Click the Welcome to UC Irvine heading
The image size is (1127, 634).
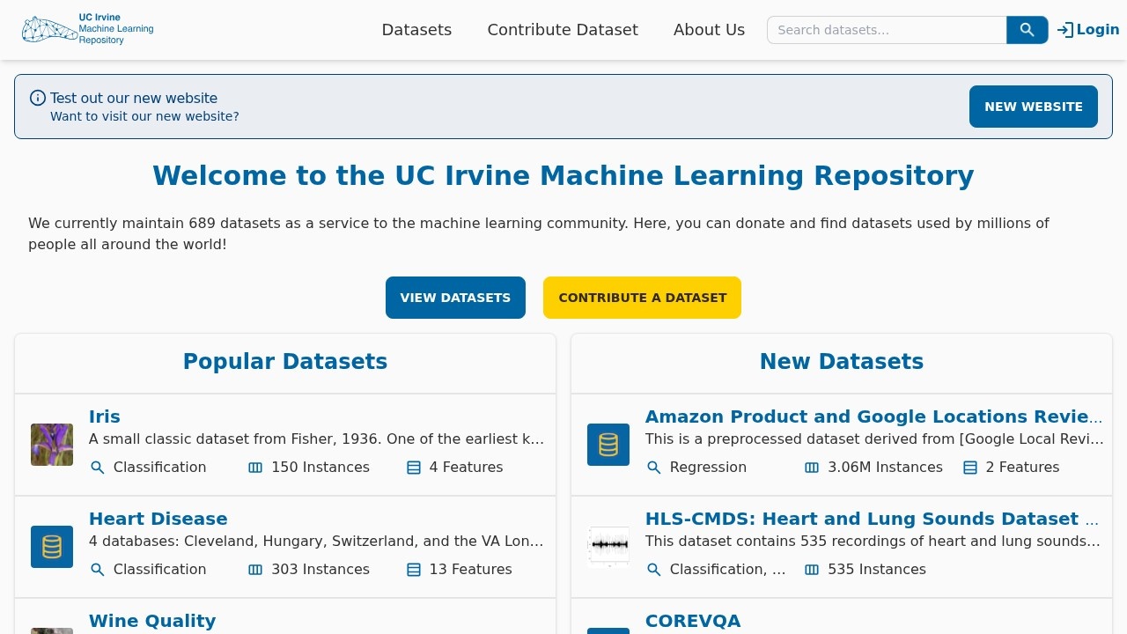[x=563, y=176]
